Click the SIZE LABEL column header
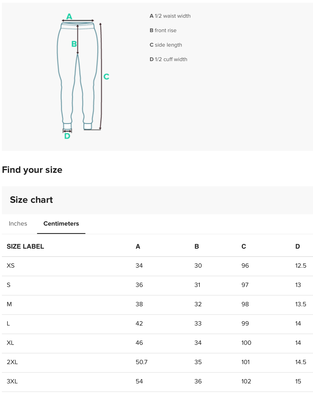 (25, 246)
